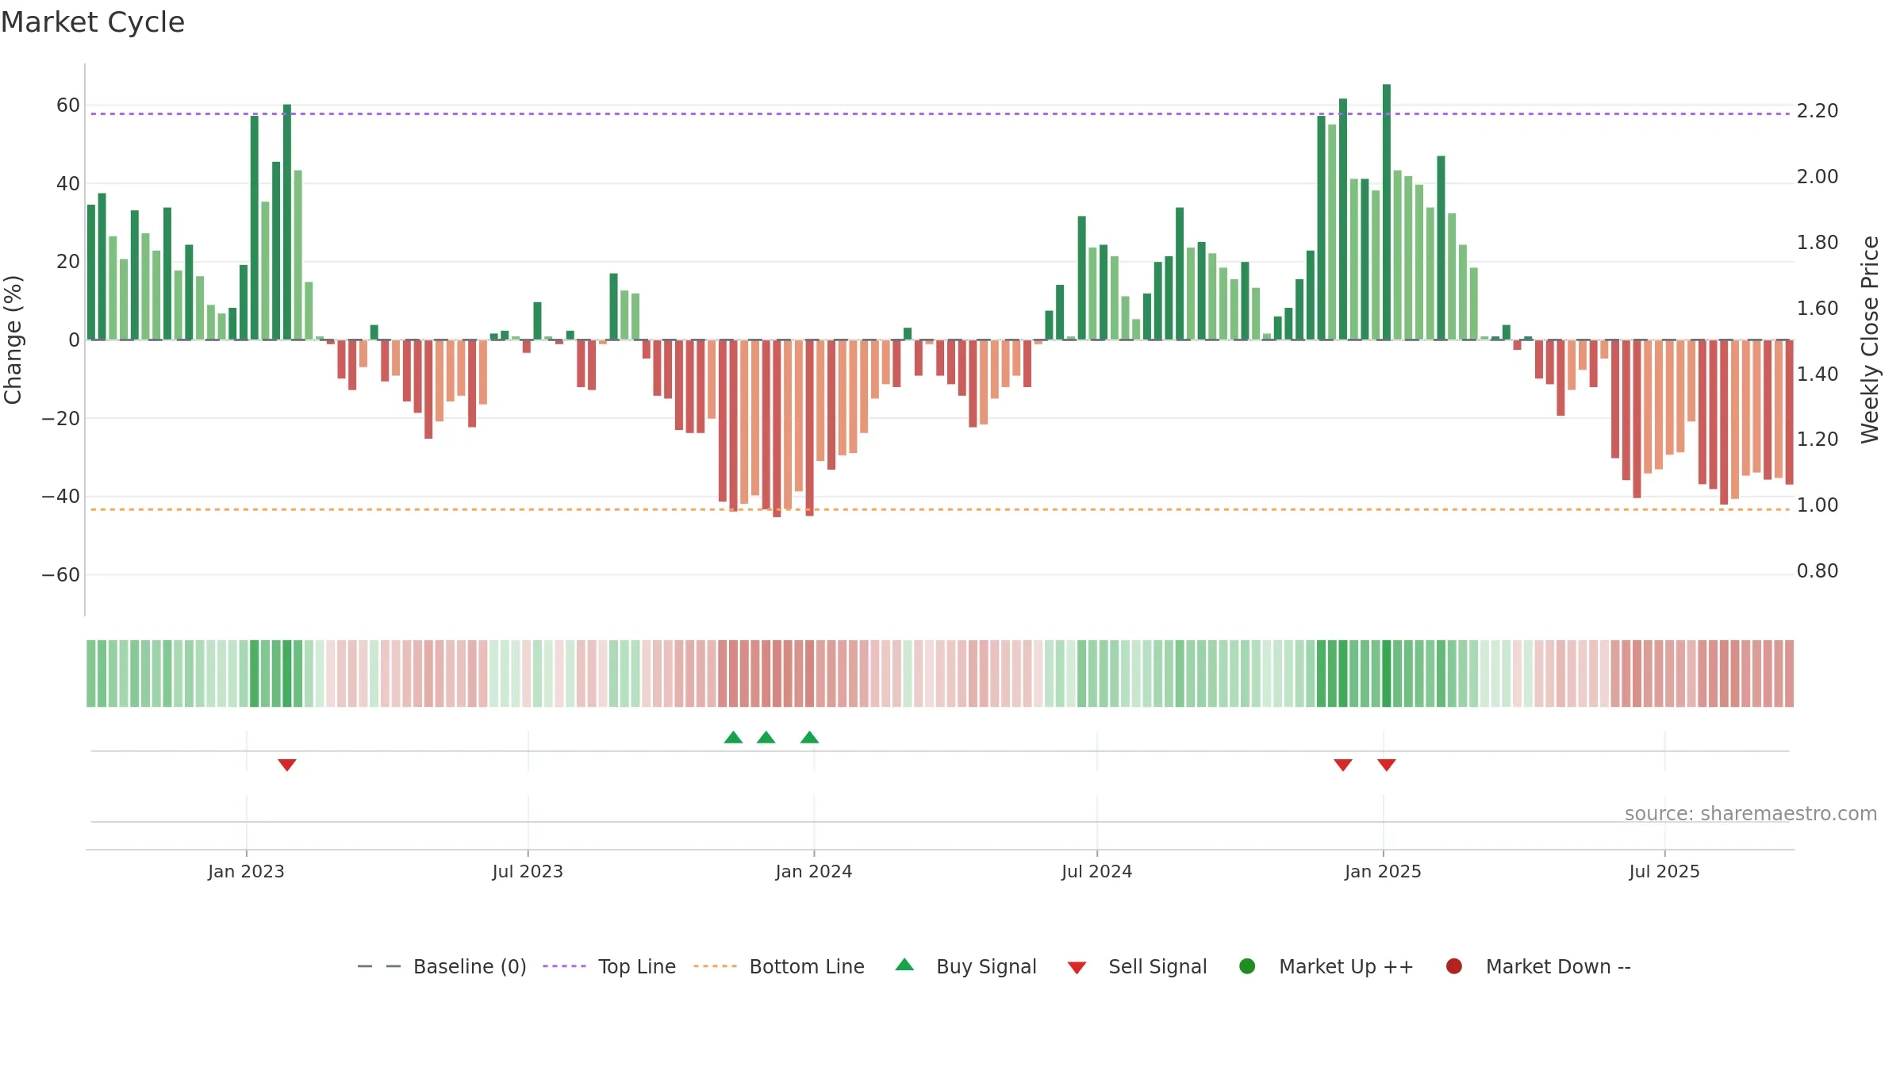Toggle the Bottom Line legend entry
1904x1071 pixels.
point(779,966)
